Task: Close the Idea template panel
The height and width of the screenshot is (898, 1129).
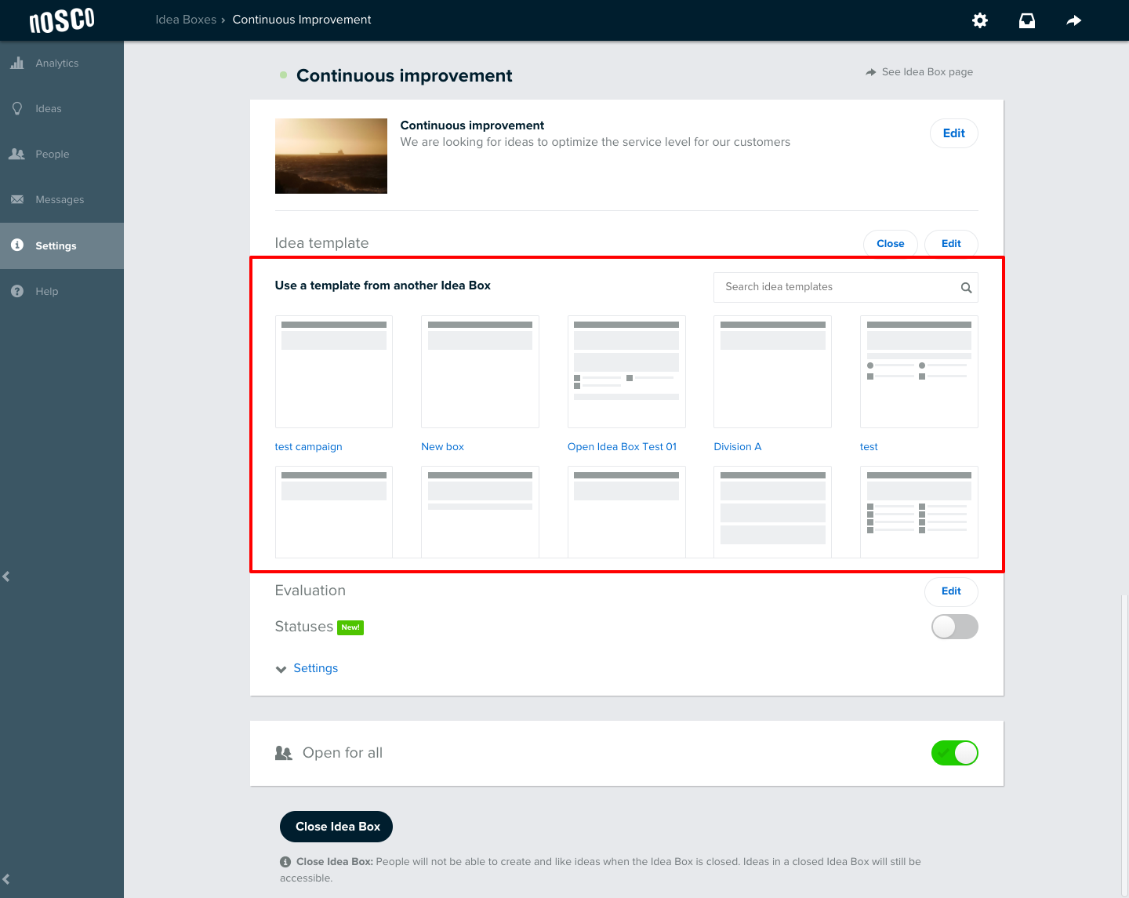Action: pyautogui.click(x=891, y=244)
